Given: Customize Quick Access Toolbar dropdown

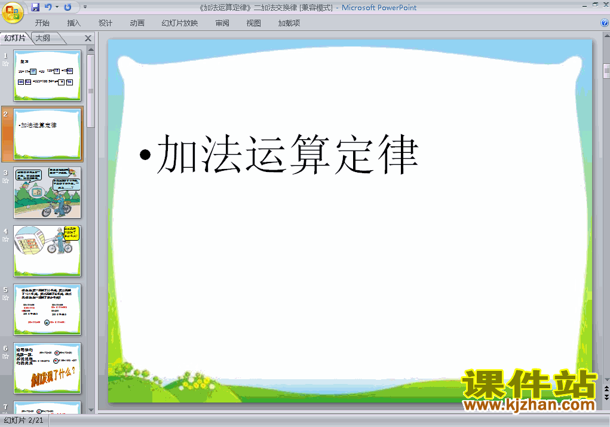Looking at the screenshot, I should (x=85, y=7).
